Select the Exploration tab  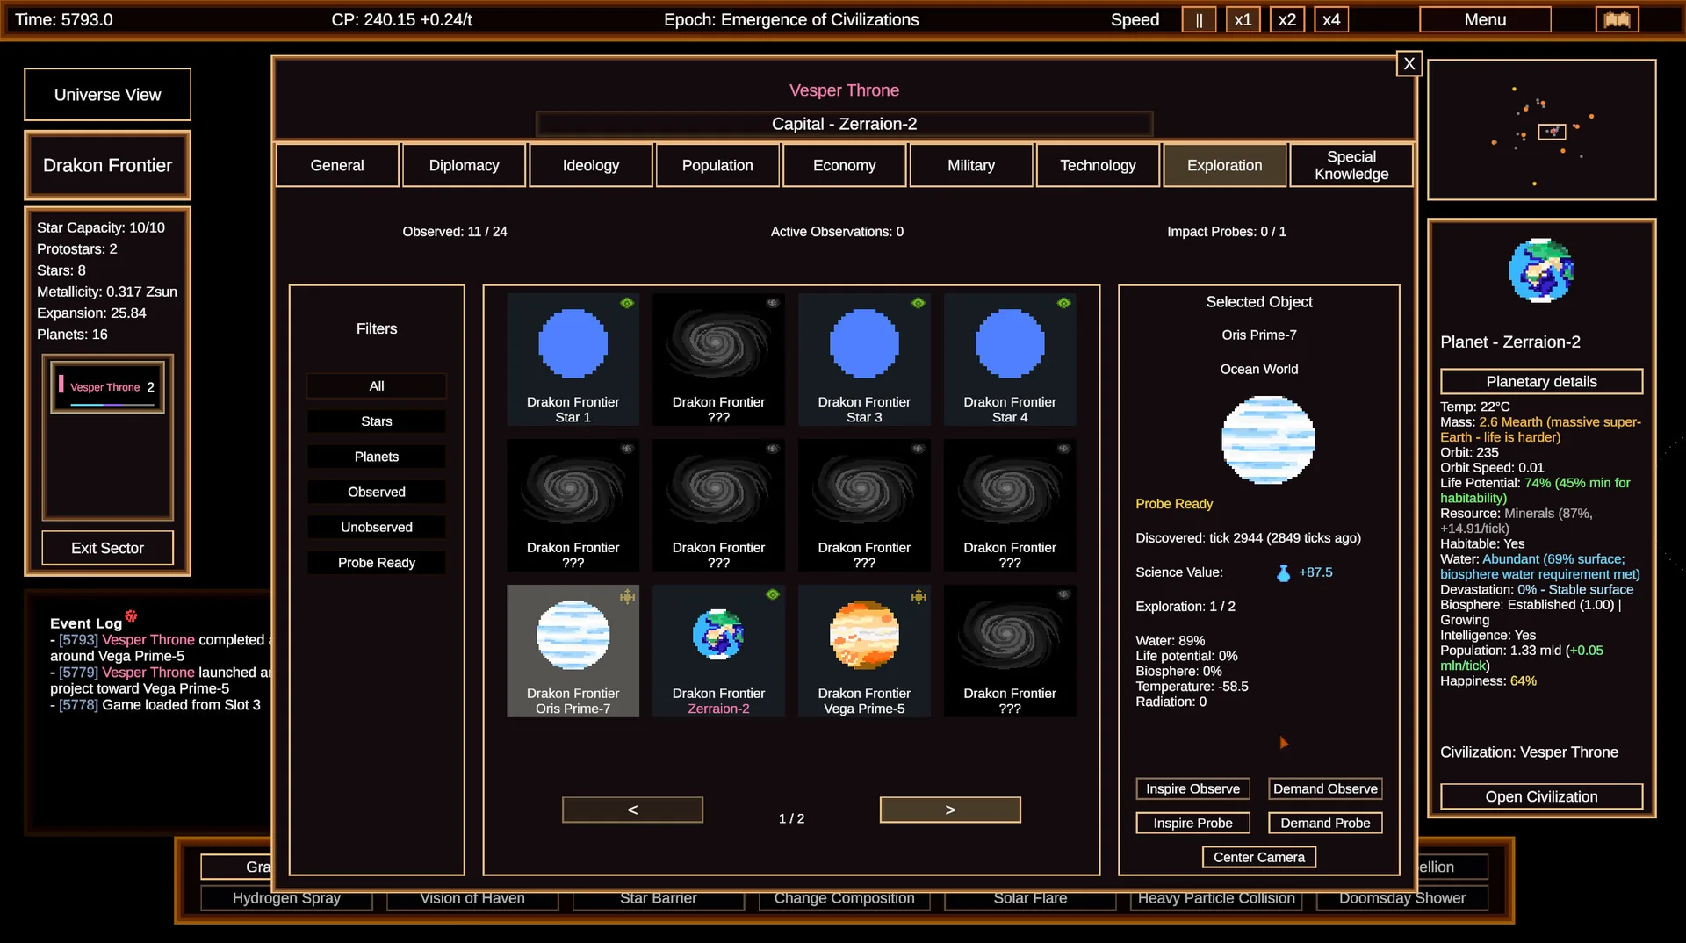pyautogui.click(x=1225, y=165)
